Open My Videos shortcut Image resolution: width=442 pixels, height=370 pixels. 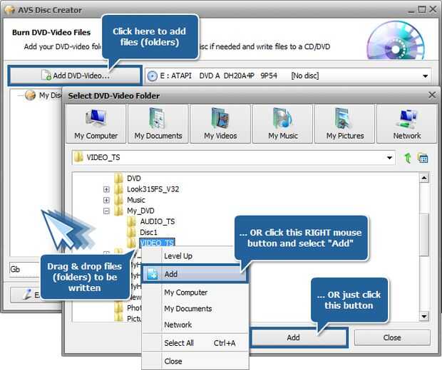coord(220,124)
